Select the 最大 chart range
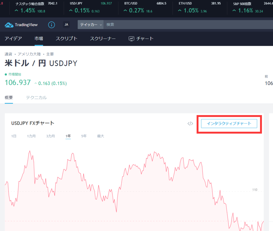Screen dimensions: 273x231 [101, 136]
